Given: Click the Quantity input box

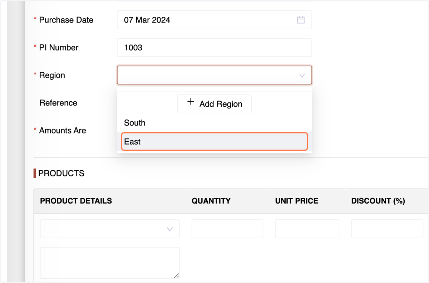Looking at the screenshot, I should 227,229.
